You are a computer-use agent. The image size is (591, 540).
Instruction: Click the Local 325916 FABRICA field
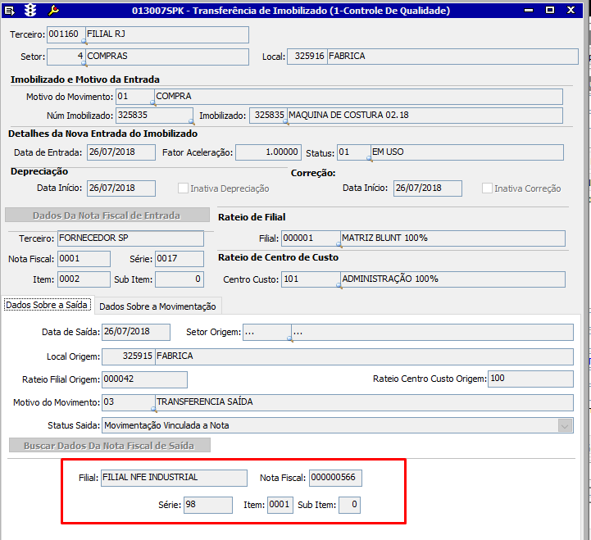(x=433, y=57)
